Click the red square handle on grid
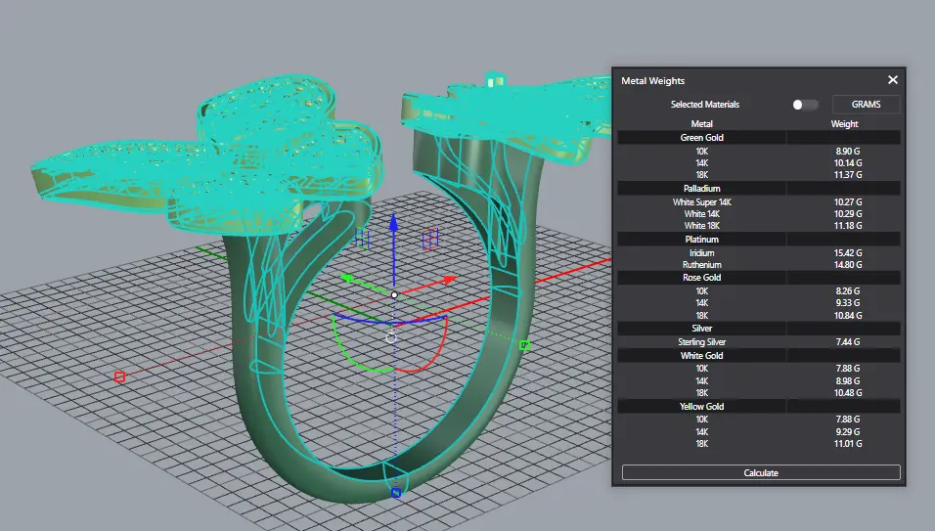Viewport: 935px width, 531px height. tap(120, 377)
